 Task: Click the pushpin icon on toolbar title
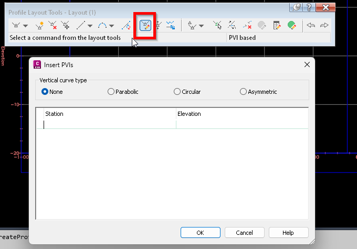[296, 7]
